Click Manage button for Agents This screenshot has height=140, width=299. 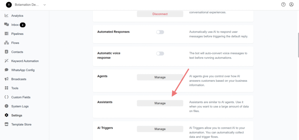click(x=160, y=77)
